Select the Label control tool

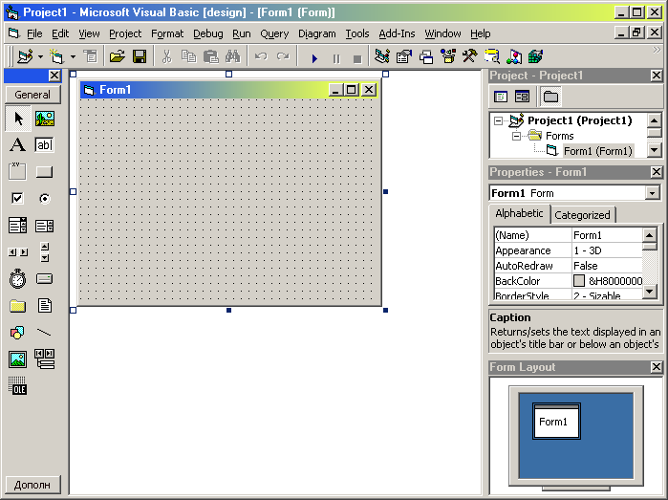point(17,145)
